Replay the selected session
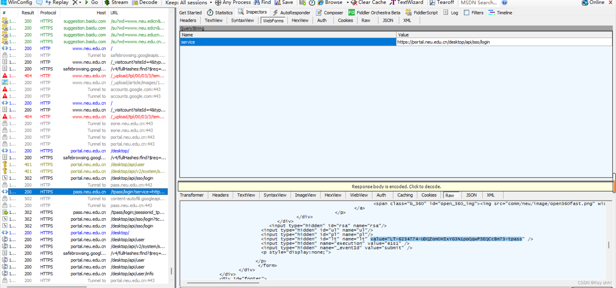 coord(57,3)
